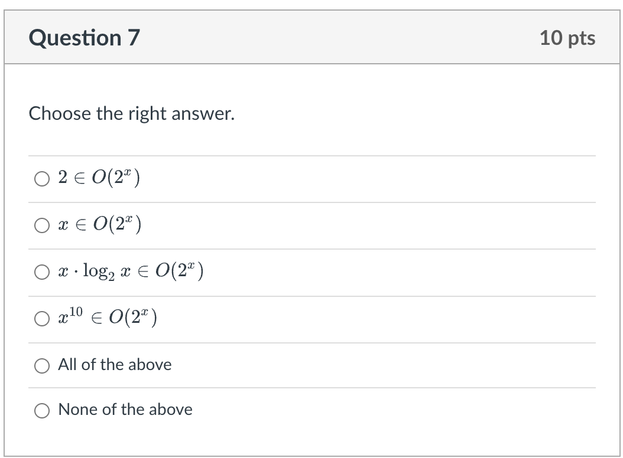Select the radio button for x ∈ O(2^x)
623x458 pixels.
(x=41, y=225)
